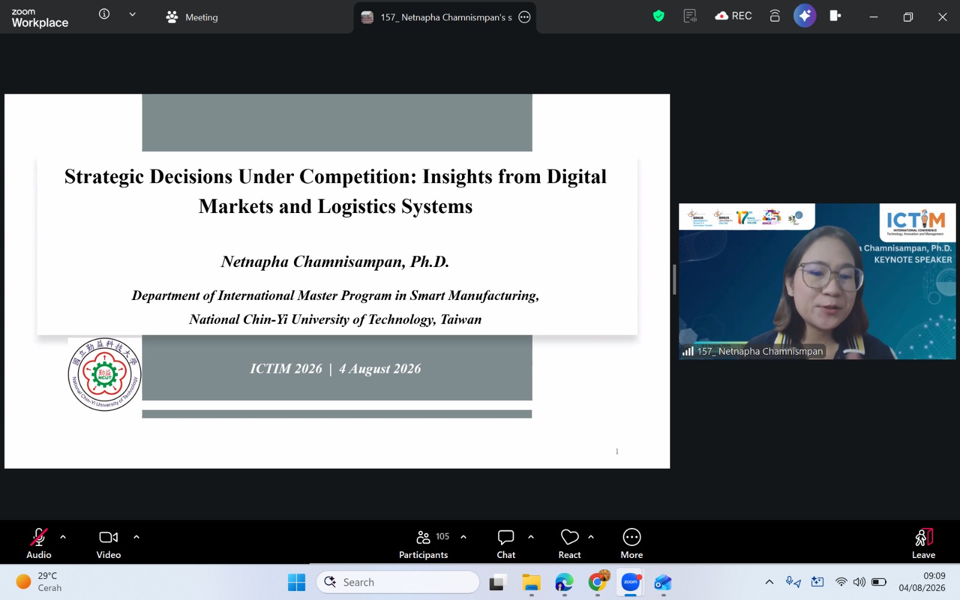
Task: Open the AI Companion sparkle icon
Action: 805,16
